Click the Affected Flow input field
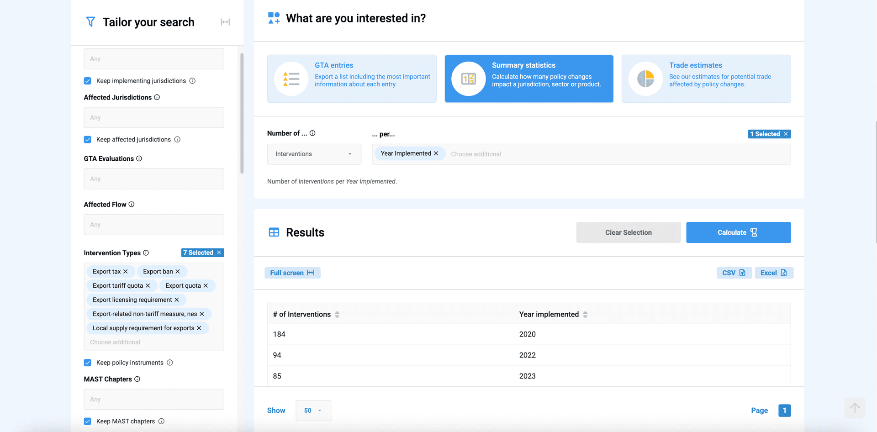This screenshot has width=877, height=432. (154, 225)
